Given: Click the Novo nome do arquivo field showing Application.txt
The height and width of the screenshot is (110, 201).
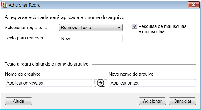Looking at the screenshot, I should point(152,83).
